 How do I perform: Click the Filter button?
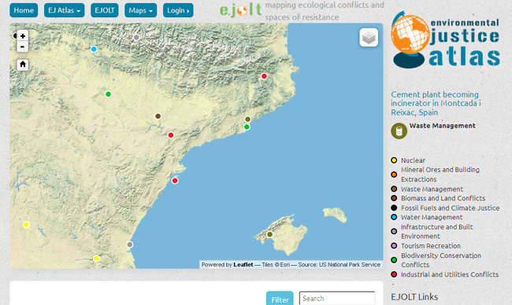tap(280, 299)
